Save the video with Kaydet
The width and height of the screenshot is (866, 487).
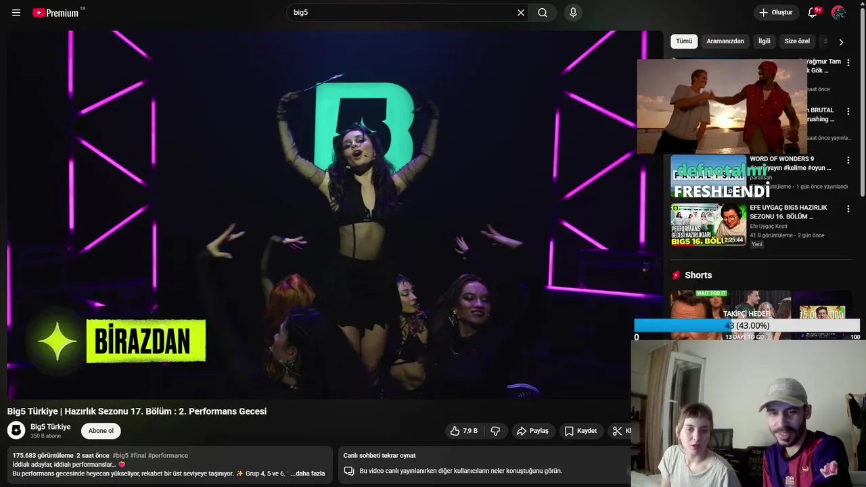(x=580, y=431)
